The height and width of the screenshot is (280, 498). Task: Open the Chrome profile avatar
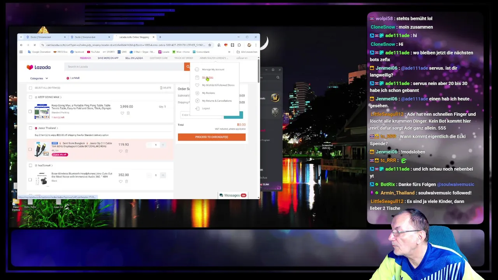tap(249, 45)
